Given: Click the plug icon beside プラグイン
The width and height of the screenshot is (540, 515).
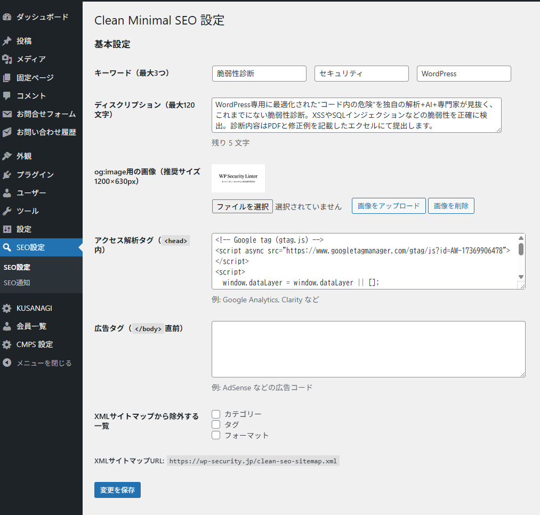Looking at the screenshot, I should (x=7, y=175).
